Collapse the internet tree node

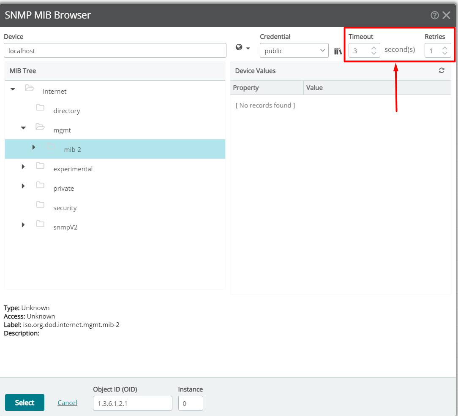(x=12, y=89)
